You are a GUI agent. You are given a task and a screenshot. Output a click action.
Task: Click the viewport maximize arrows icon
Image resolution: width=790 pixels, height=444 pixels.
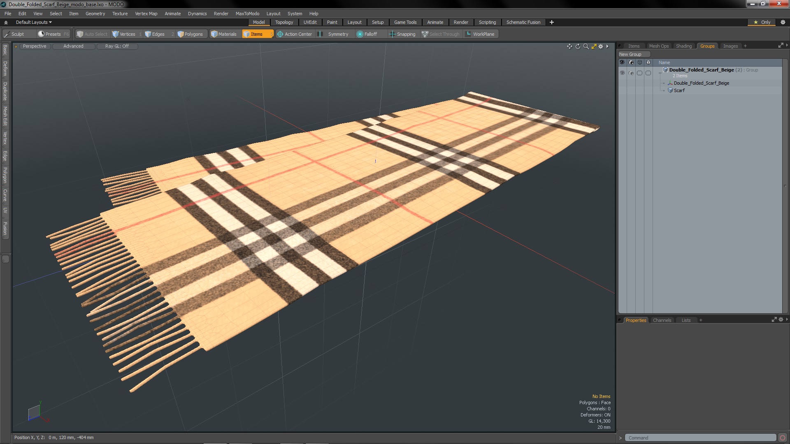[x=594, y=46]
